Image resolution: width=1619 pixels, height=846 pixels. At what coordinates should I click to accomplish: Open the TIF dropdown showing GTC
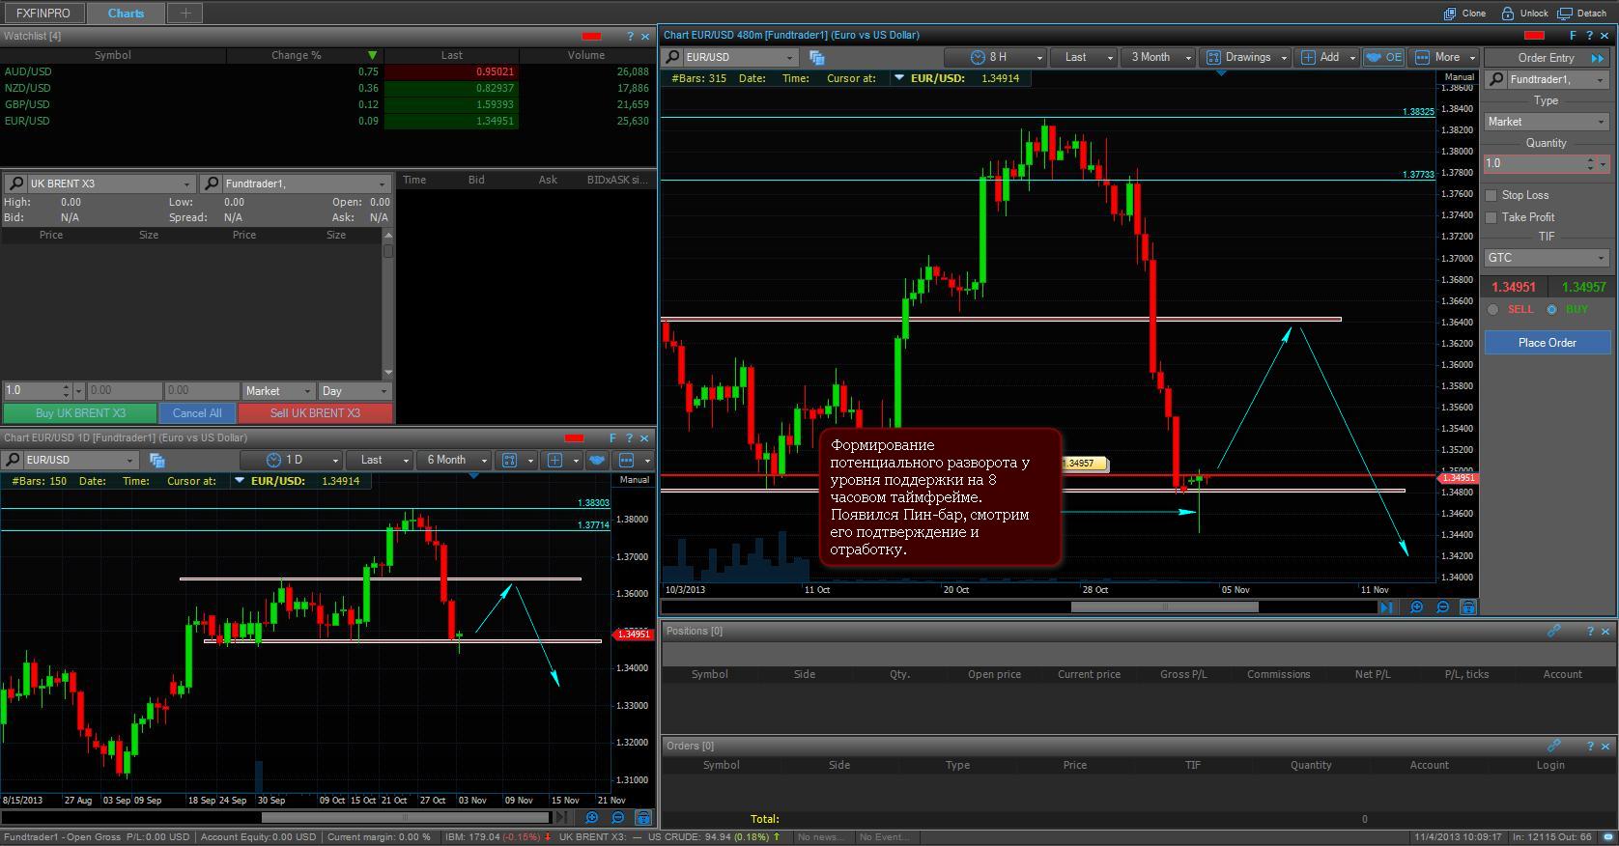1547,258
